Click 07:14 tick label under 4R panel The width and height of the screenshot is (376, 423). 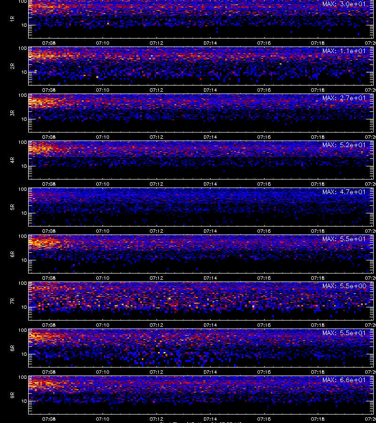(x=210, y=184)
